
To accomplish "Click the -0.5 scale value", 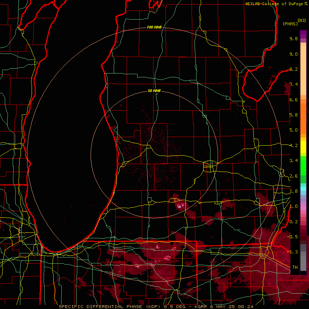I will coord(293,237).
